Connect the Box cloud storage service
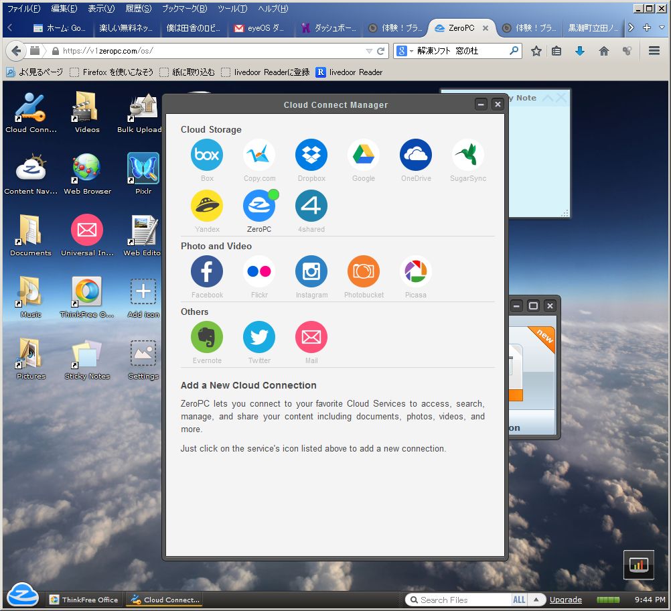This screenshot has height=611, width=671. [207, 155]
